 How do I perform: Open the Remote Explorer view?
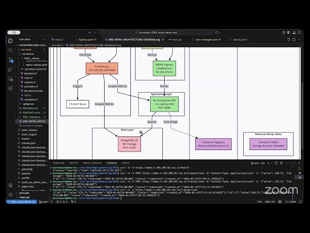11,79
